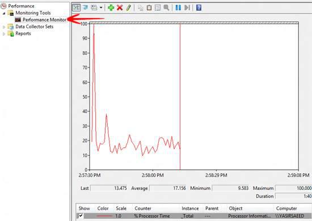Viewport: 312px width, 221px height.
Task: Freeze display with pause button
Action: click(x=178, y=7)
